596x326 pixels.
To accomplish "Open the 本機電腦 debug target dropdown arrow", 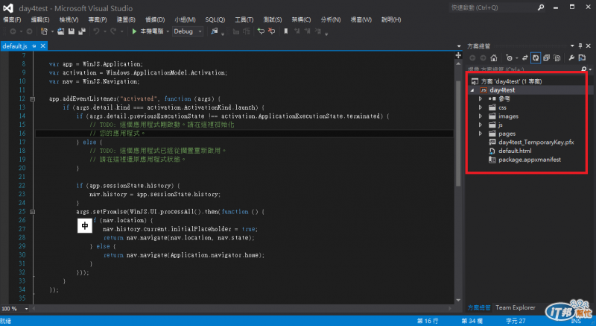I will pyautogui.click(x=168, y=31).
